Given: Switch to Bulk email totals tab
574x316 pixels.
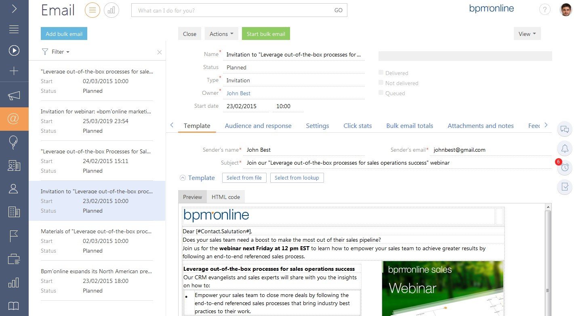Looking at the screenshot, I should coord(410,126).
